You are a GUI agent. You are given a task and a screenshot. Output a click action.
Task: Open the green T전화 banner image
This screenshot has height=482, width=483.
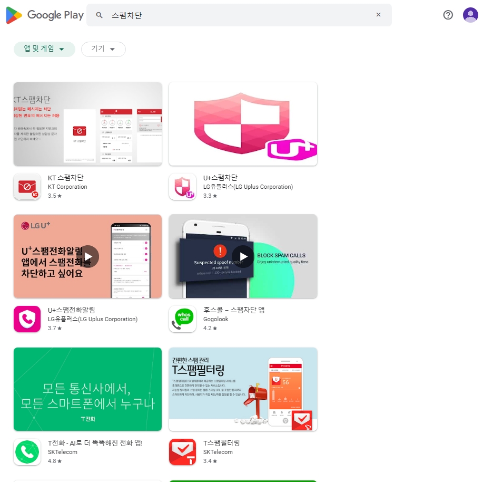click(88, 389)
